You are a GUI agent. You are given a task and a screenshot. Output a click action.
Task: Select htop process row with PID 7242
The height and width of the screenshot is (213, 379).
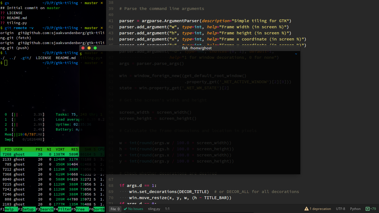click(x=52, y=189)
